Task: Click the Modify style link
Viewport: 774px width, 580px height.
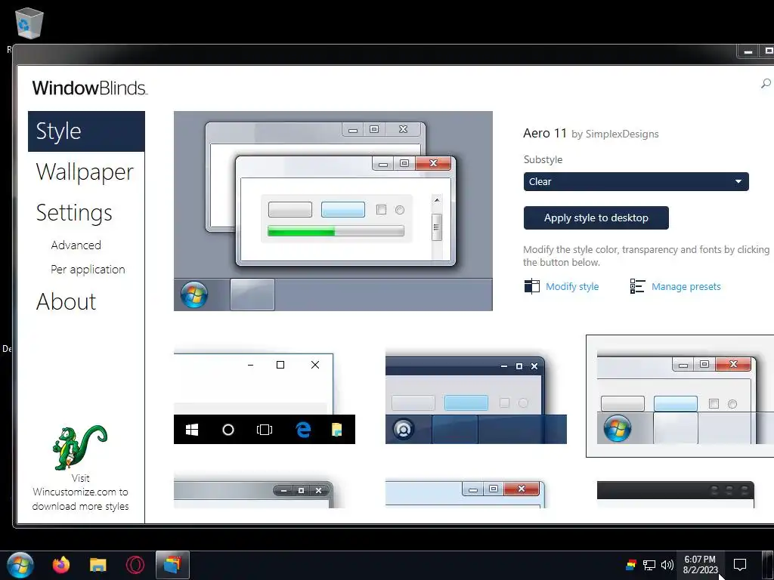Action: (x=572, y=286)
